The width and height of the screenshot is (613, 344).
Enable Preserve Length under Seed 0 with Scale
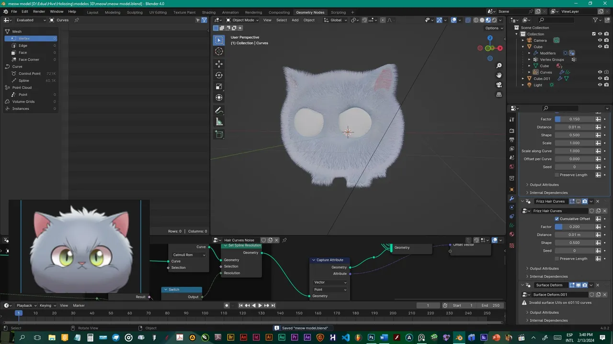[557, 175]
